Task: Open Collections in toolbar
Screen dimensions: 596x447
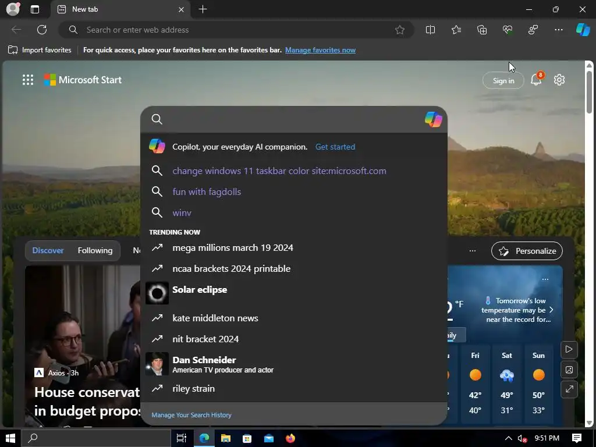Action: pos(481,30)
